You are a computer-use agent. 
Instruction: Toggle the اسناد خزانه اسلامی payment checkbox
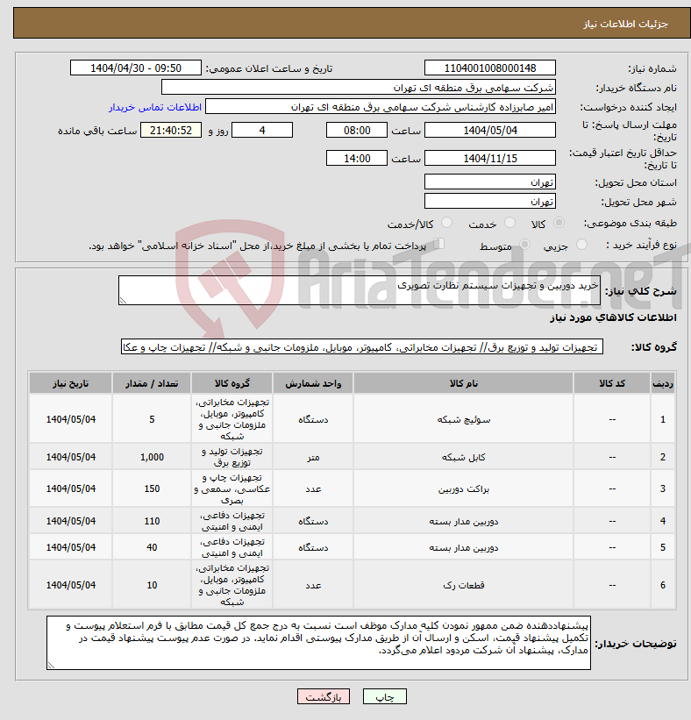coord(439,244)
